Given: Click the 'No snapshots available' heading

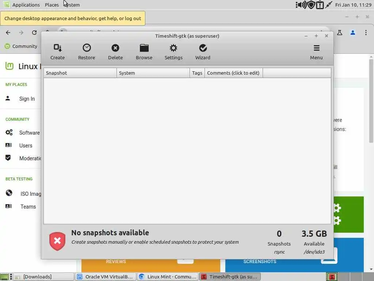Looking at the screenshot, I should click(110, 233).
